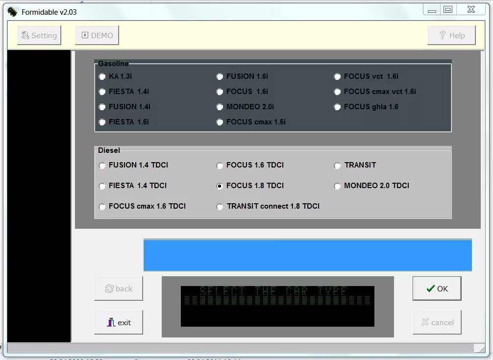Viewport: 493px width, 360px height.
Task: Confirm selection with OK button
Action: (437, 288)
